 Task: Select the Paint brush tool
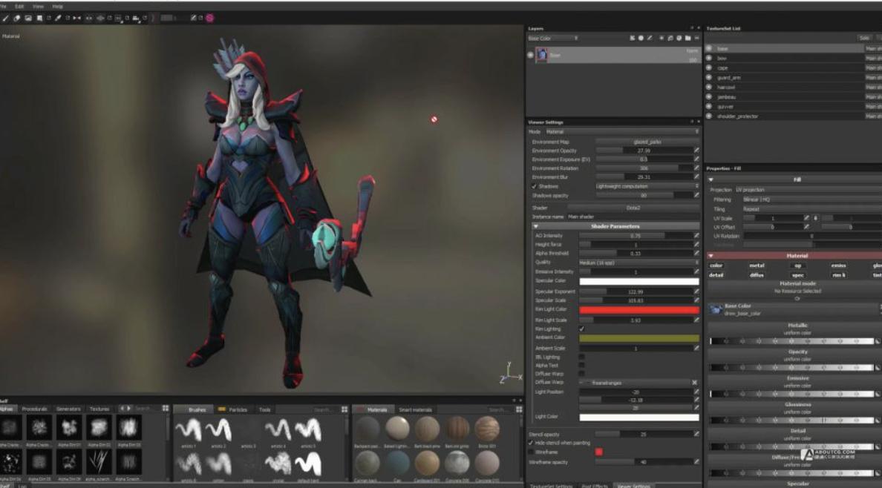coord(5,18)
